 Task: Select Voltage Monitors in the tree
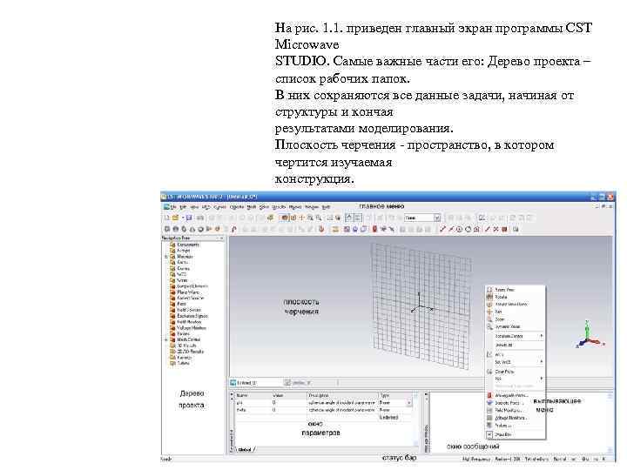pyautogui.click(x=191, y=328)
